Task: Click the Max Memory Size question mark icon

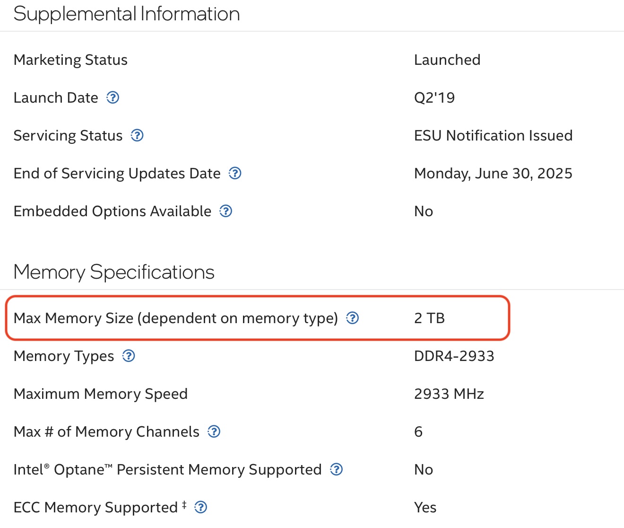Action: [x=353, y=318]
